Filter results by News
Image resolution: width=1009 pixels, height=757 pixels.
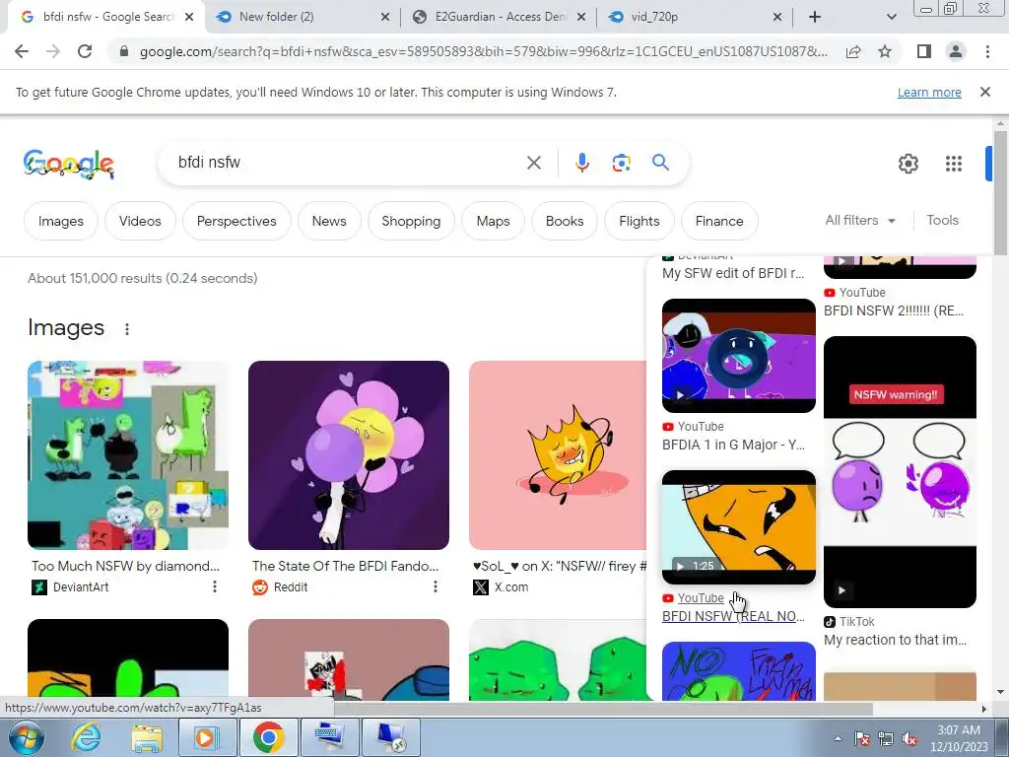pyautogui.click(x=329, y=221)
